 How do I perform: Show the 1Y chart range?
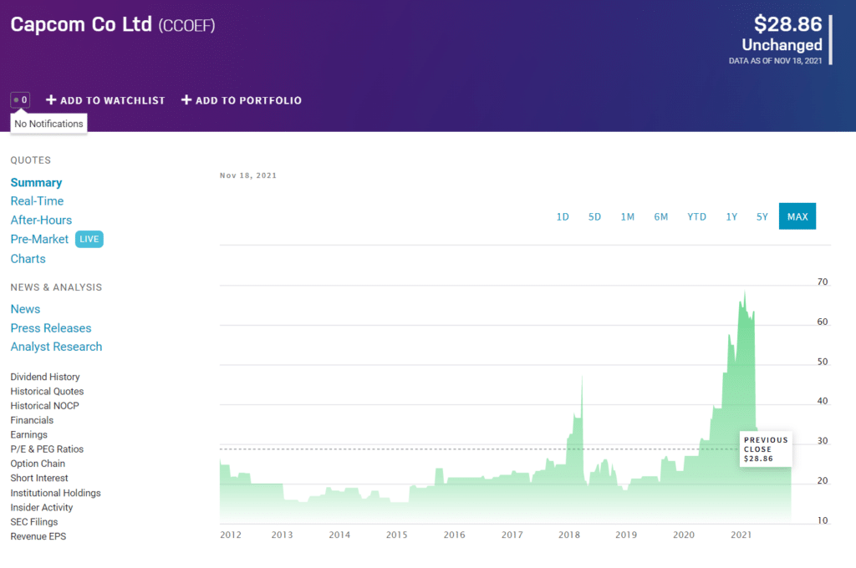point(731,216)
